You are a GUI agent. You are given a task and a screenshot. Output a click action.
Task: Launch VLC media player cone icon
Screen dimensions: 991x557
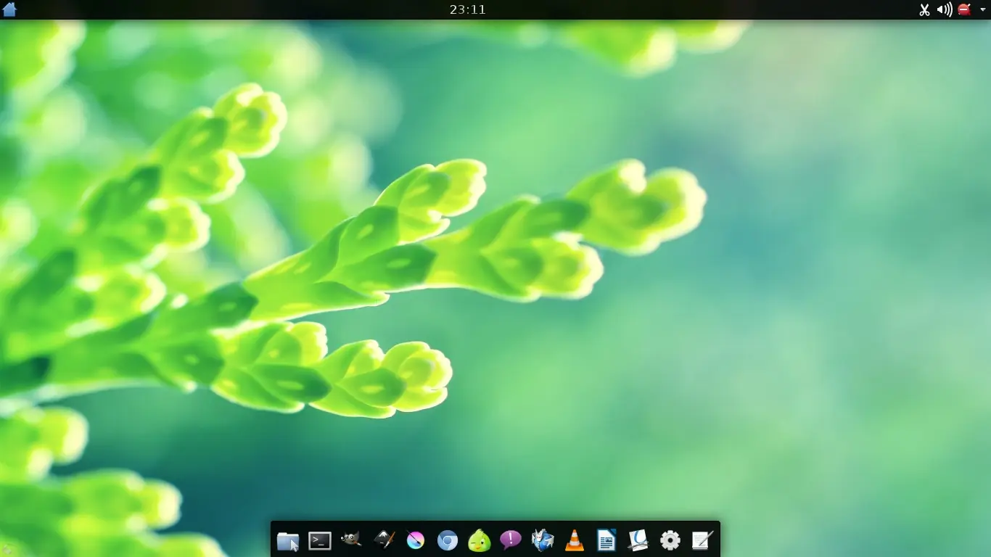pos(575,540)
